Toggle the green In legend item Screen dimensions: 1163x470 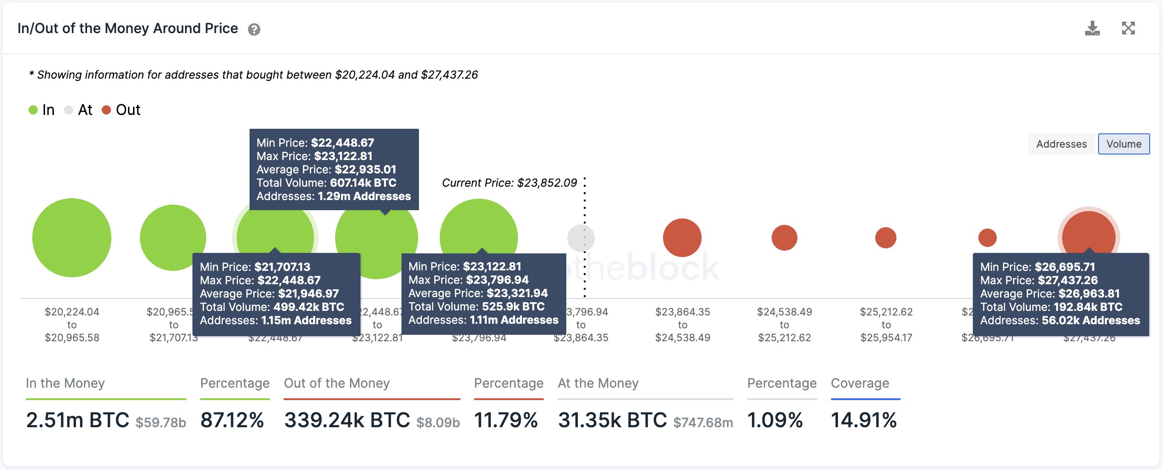(41, 110)
